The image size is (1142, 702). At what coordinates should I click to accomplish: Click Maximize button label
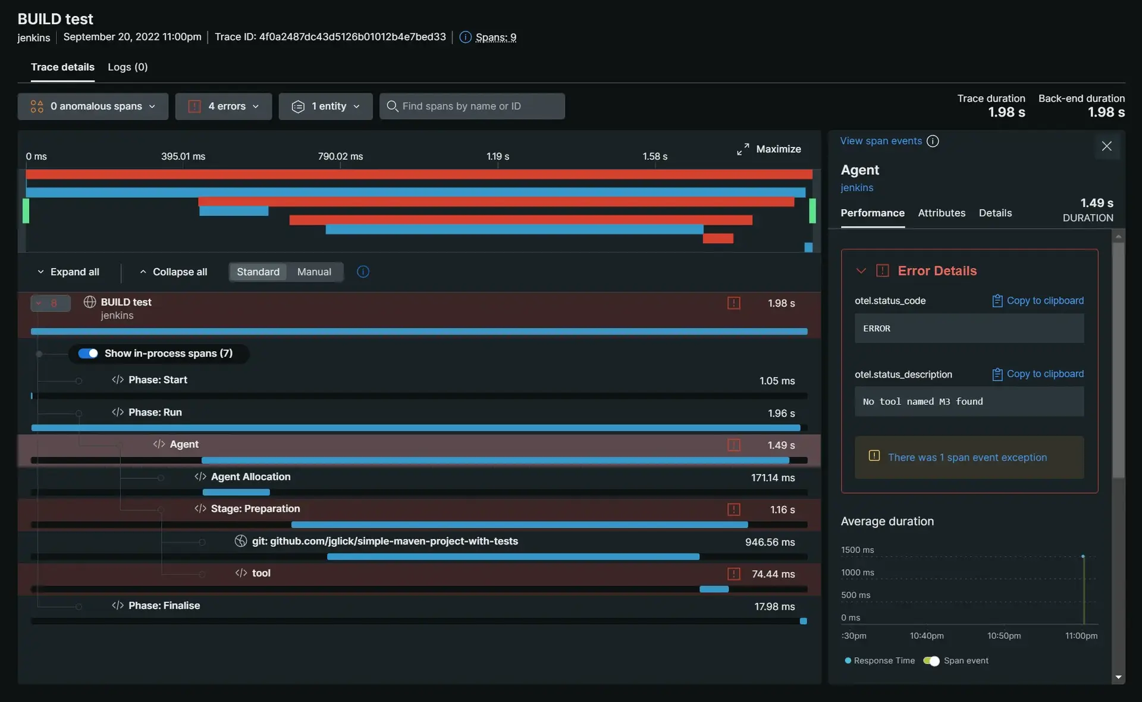tap(779, 149)
